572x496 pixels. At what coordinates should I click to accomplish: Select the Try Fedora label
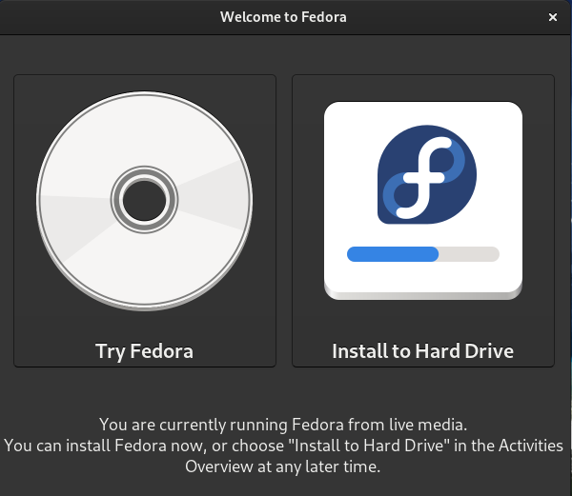click(145, 351)
